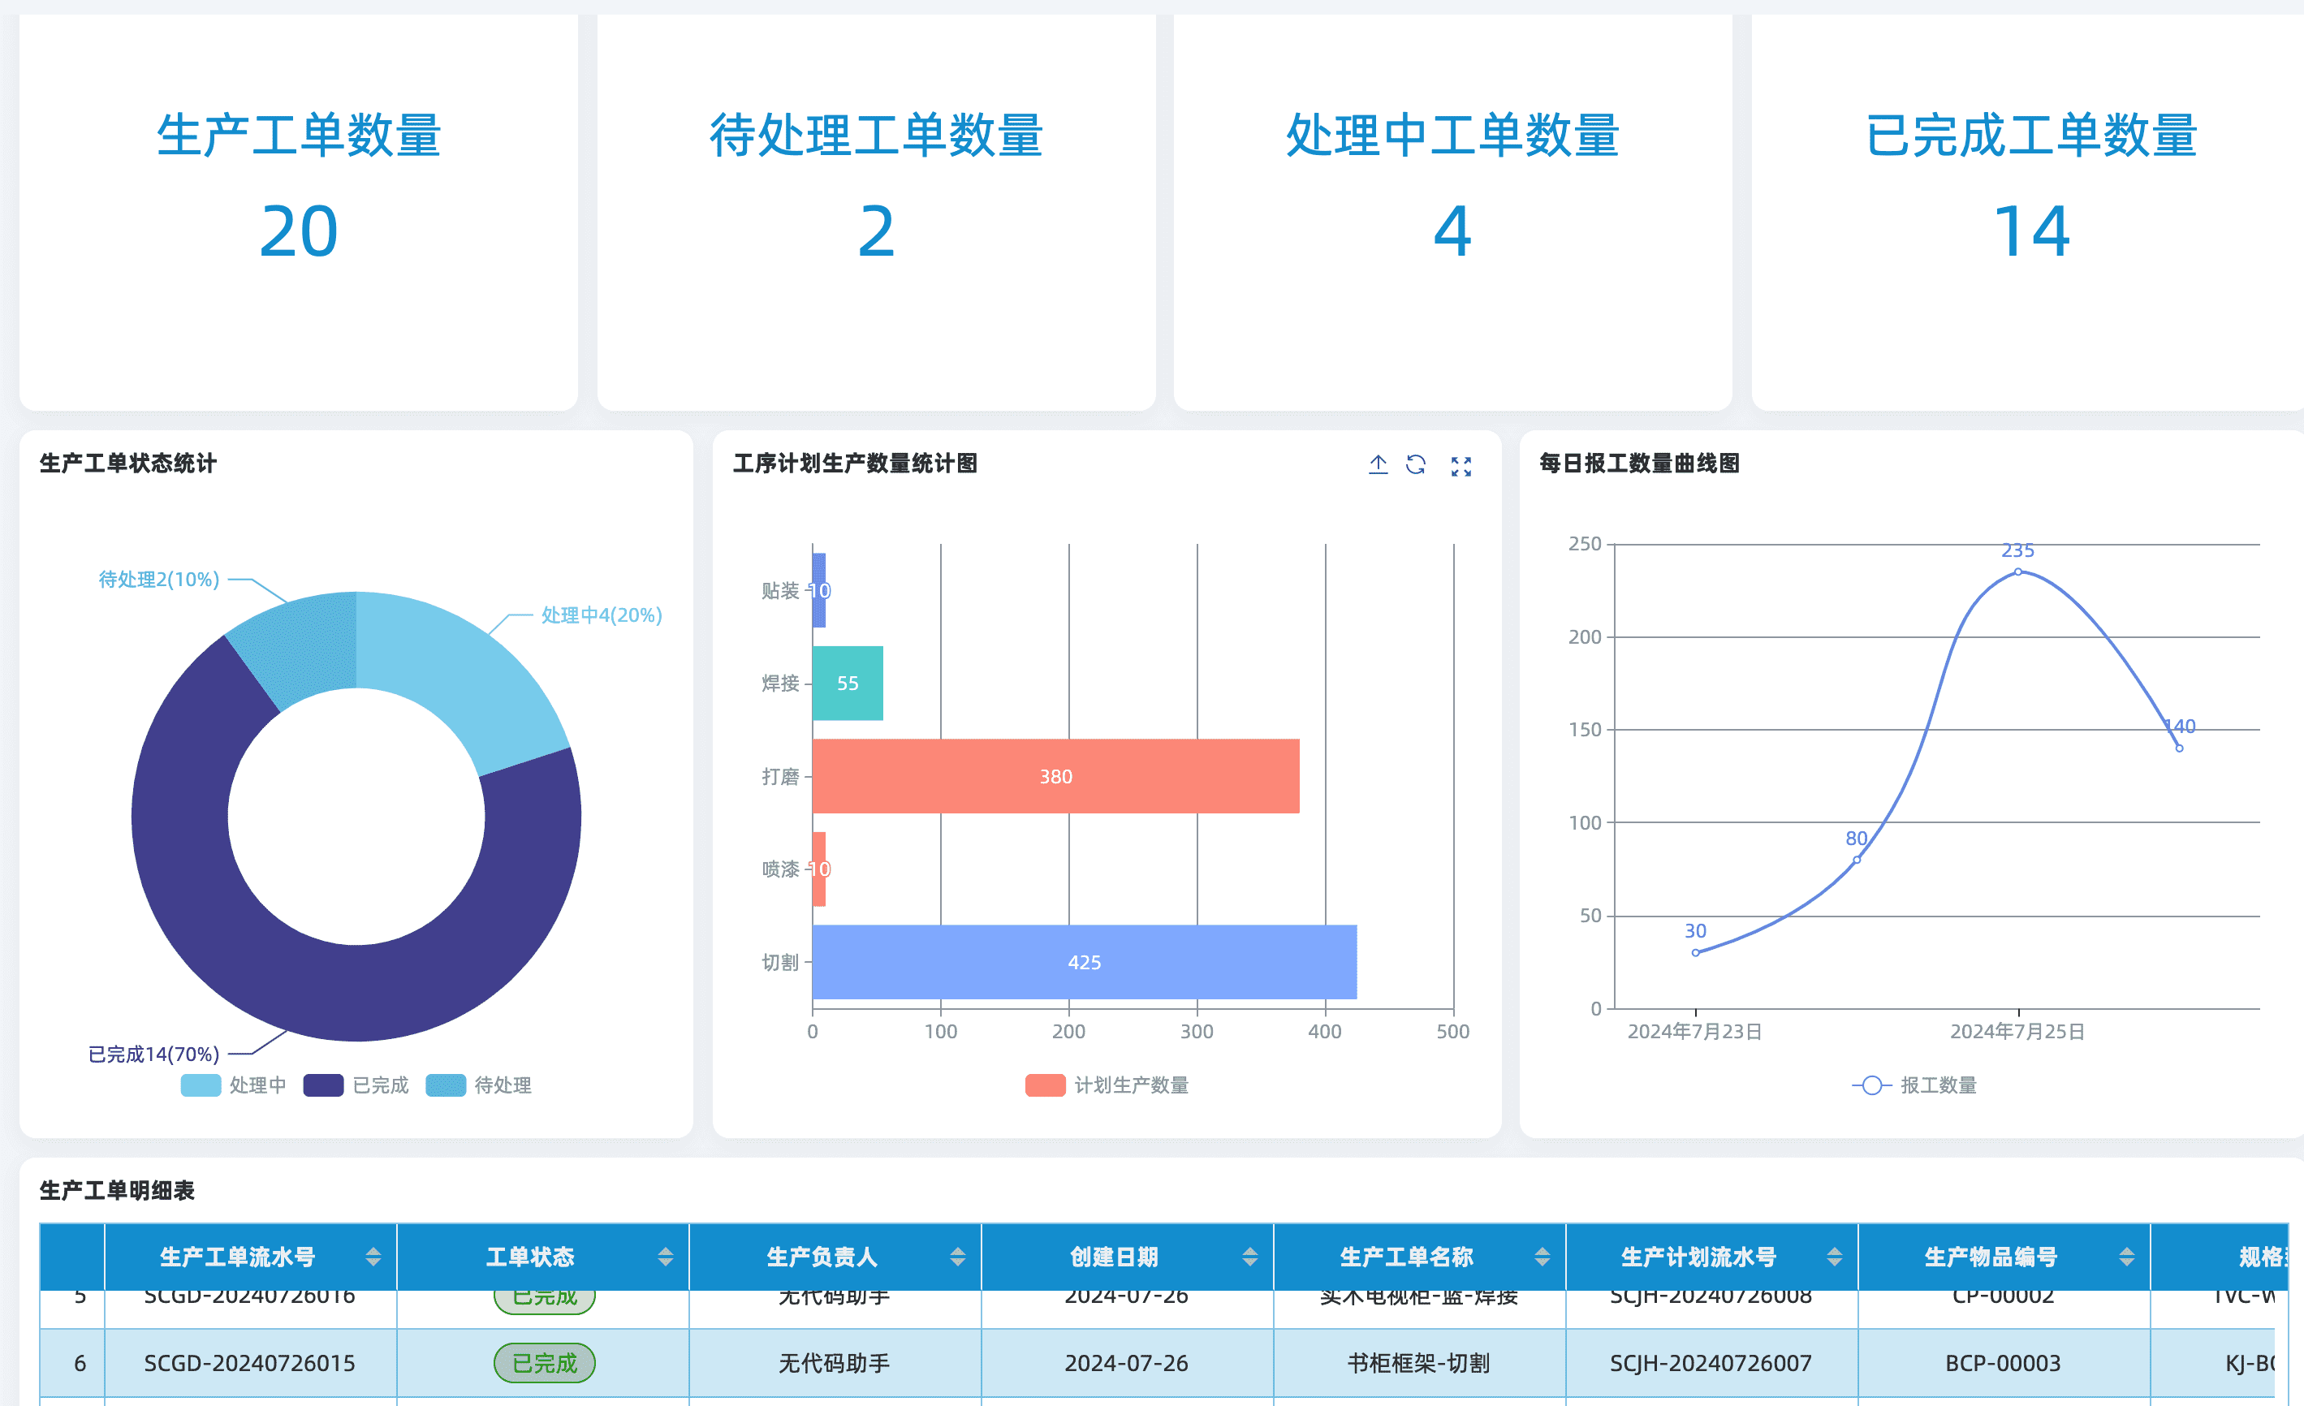The image size is (2304, 1406).
Task: Click the sort arrows on the 创建日期 column
Action: pos(1249,1257)
